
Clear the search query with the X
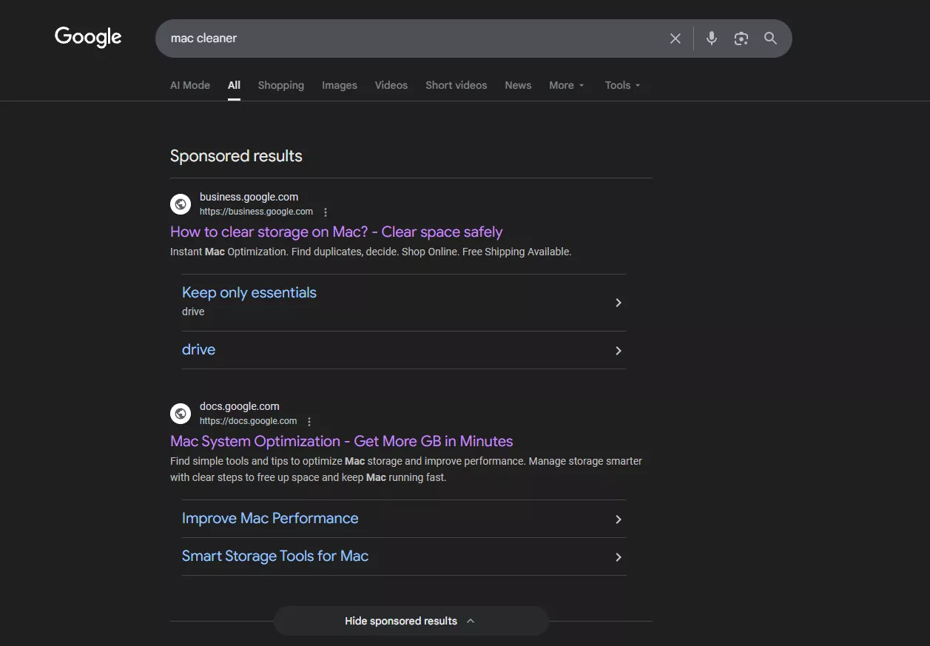point(674,38)
